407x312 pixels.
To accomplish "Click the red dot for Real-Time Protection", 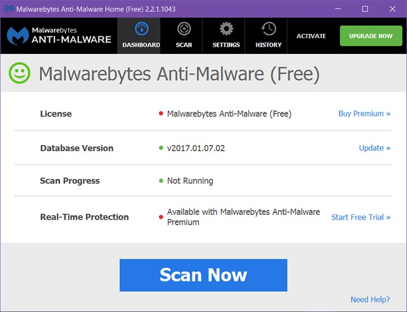I will [x=160, y=212].
